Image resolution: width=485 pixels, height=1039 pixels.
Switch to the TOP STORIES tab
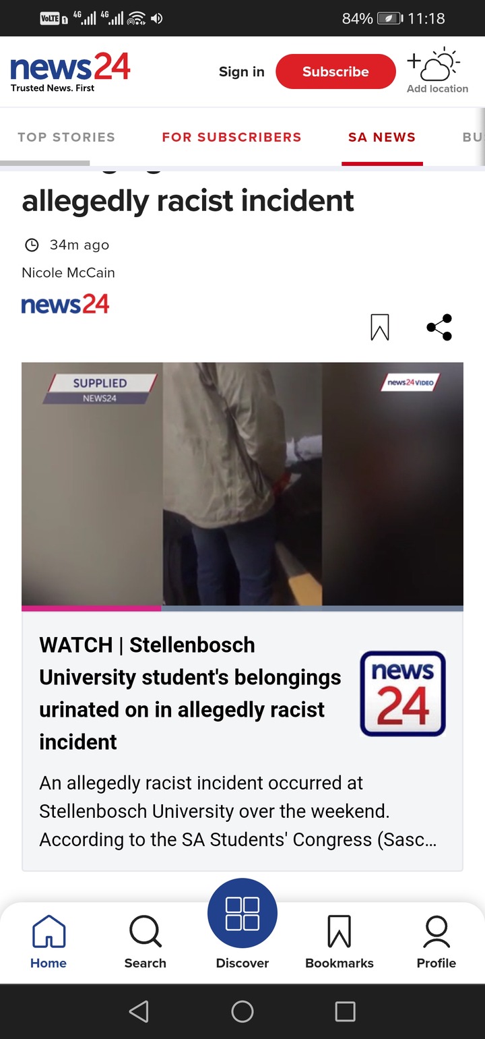[66, 138]
